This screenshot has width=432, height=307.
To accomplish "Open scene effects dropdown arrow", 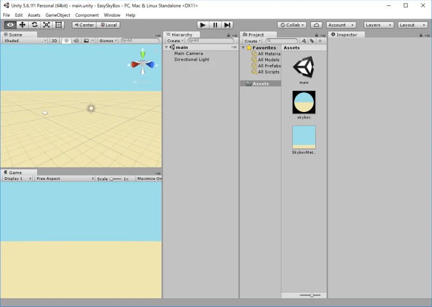I will [x=93, y=40].
